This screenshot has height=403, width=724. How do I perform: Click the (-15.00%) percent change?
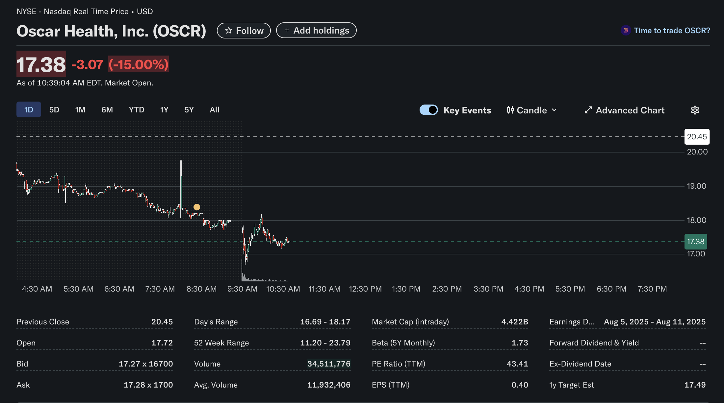[139, 64]
